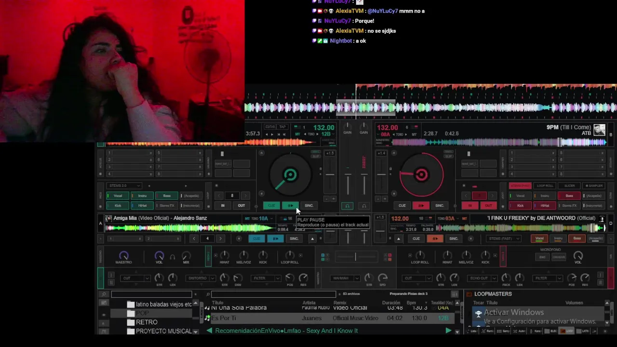Go to next live recommendation arrow

pyautogui.click(x=448, y=331)
